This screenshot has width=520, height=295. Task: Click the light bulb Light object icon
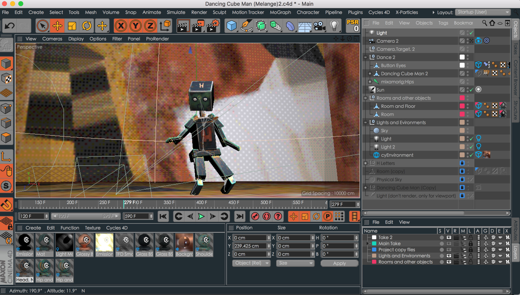(334, 26)
